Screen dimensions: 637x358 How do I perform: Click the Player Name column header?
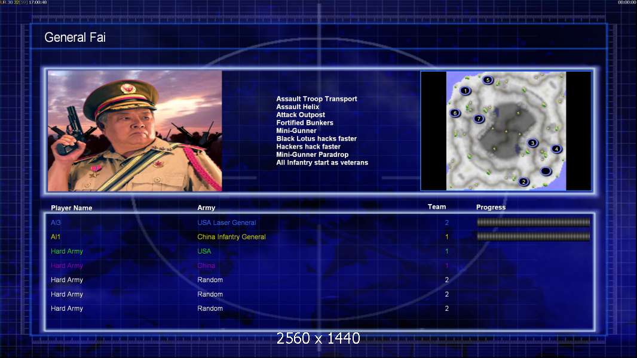pyautogui.click(x=72, y=208)
